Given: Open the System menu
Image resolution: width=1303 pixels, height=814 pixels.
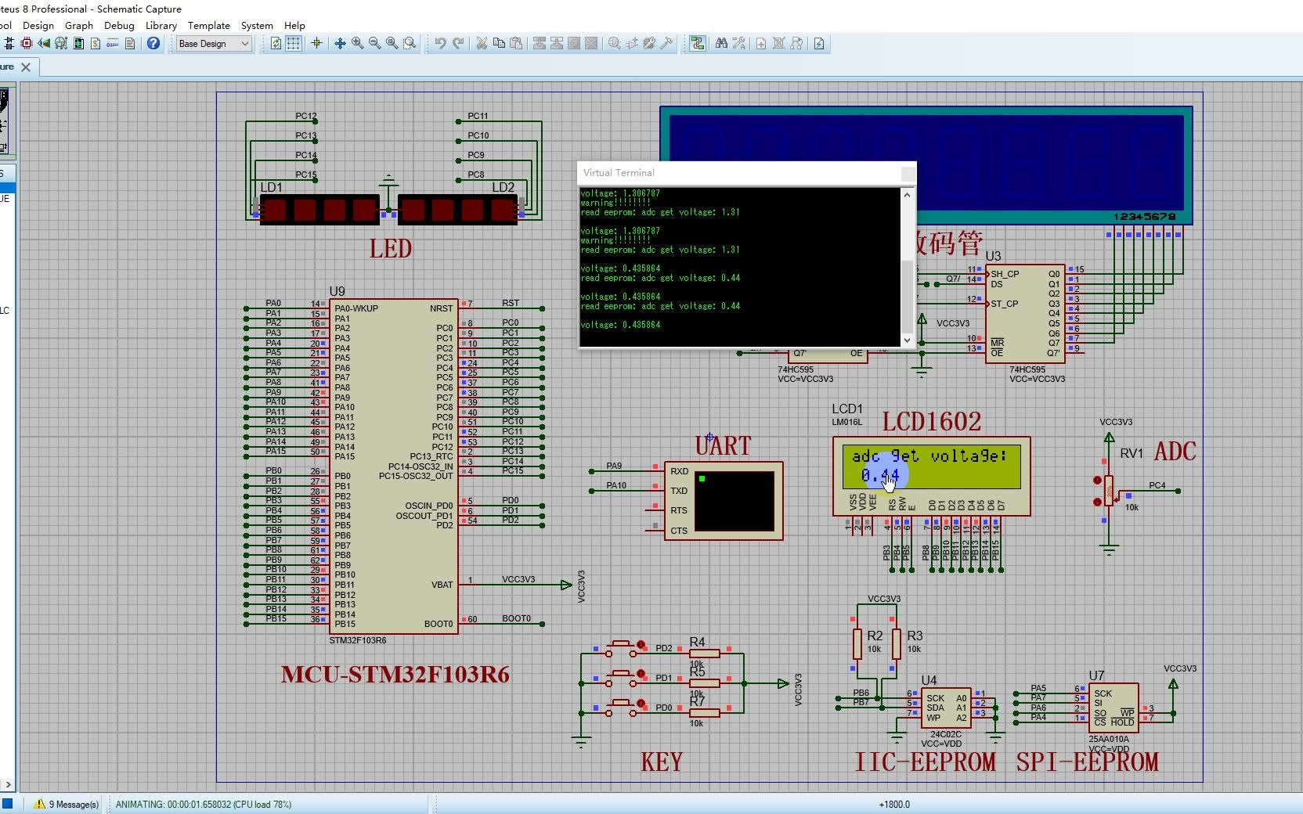Looking at the screenshot, I should point(257,25).
